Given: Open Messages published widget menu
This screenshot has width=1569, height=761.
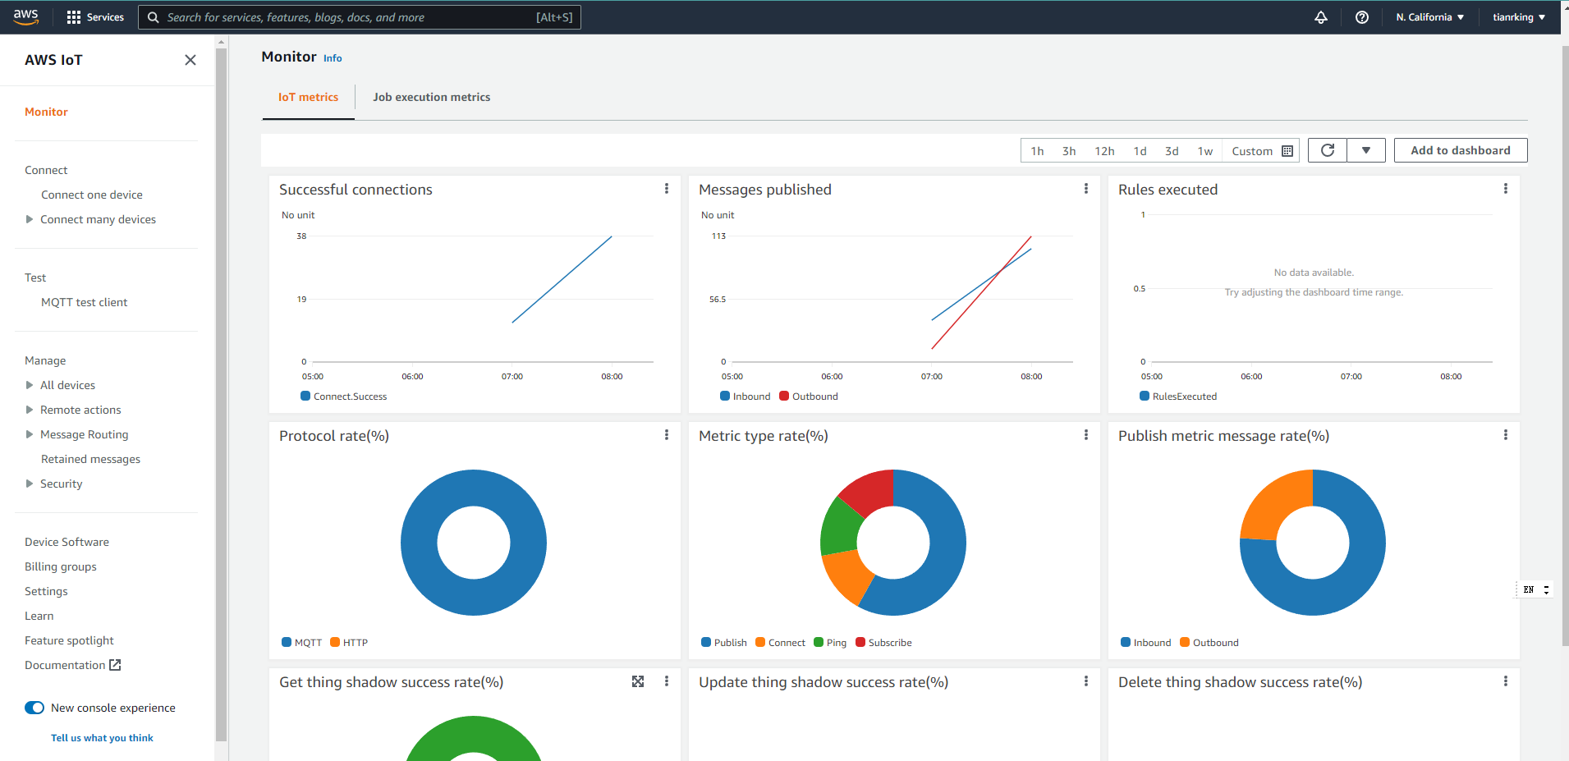Looking at the screenshot, I should coord(1086,189).
